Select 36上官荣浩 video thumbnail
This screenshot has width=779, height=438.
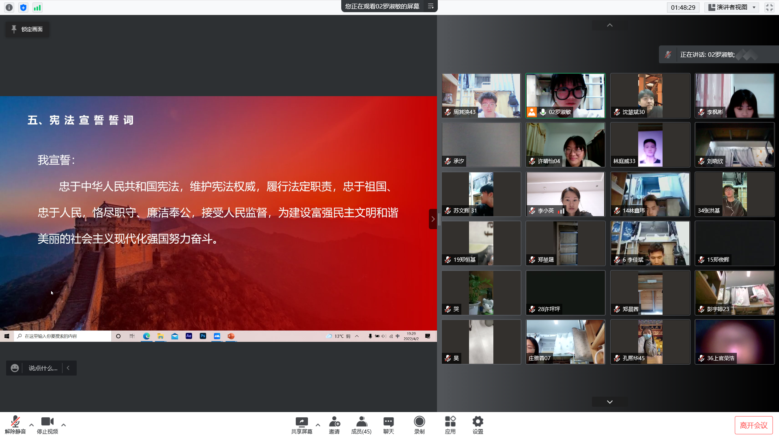(734, 342)
